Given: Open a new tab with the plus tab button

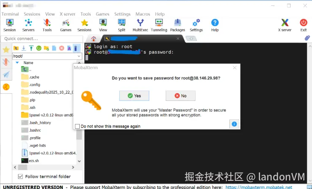Looking at the screenshot, I should [x=191, y=38].
